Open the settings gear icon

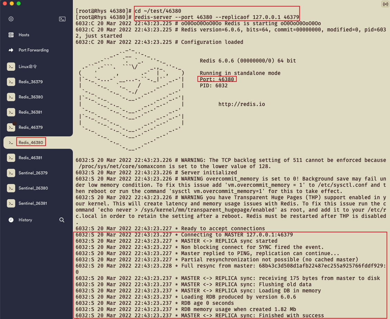point(11,19)
